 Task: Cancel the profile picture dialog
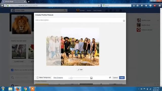pyautogui.click(x=115, y=78)
